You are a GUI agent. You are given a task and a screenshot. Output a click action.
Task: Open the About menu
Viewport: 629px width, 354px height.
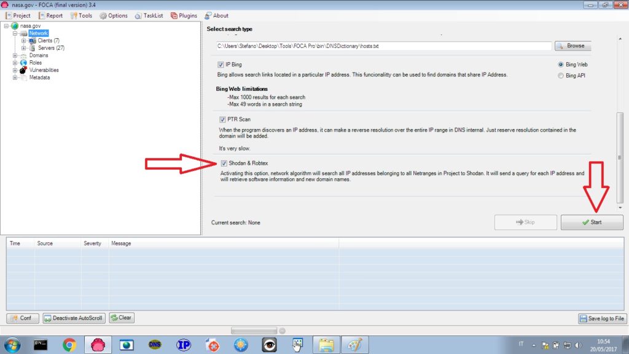pyautogui.click(x=216, y=15)
